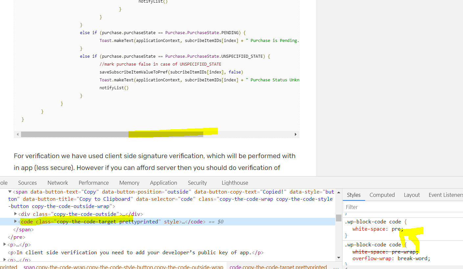Open the Layout sidebar tab
The height and width of the screenshot is (269, 463).
pyautogui.click(x=412, y=195)
